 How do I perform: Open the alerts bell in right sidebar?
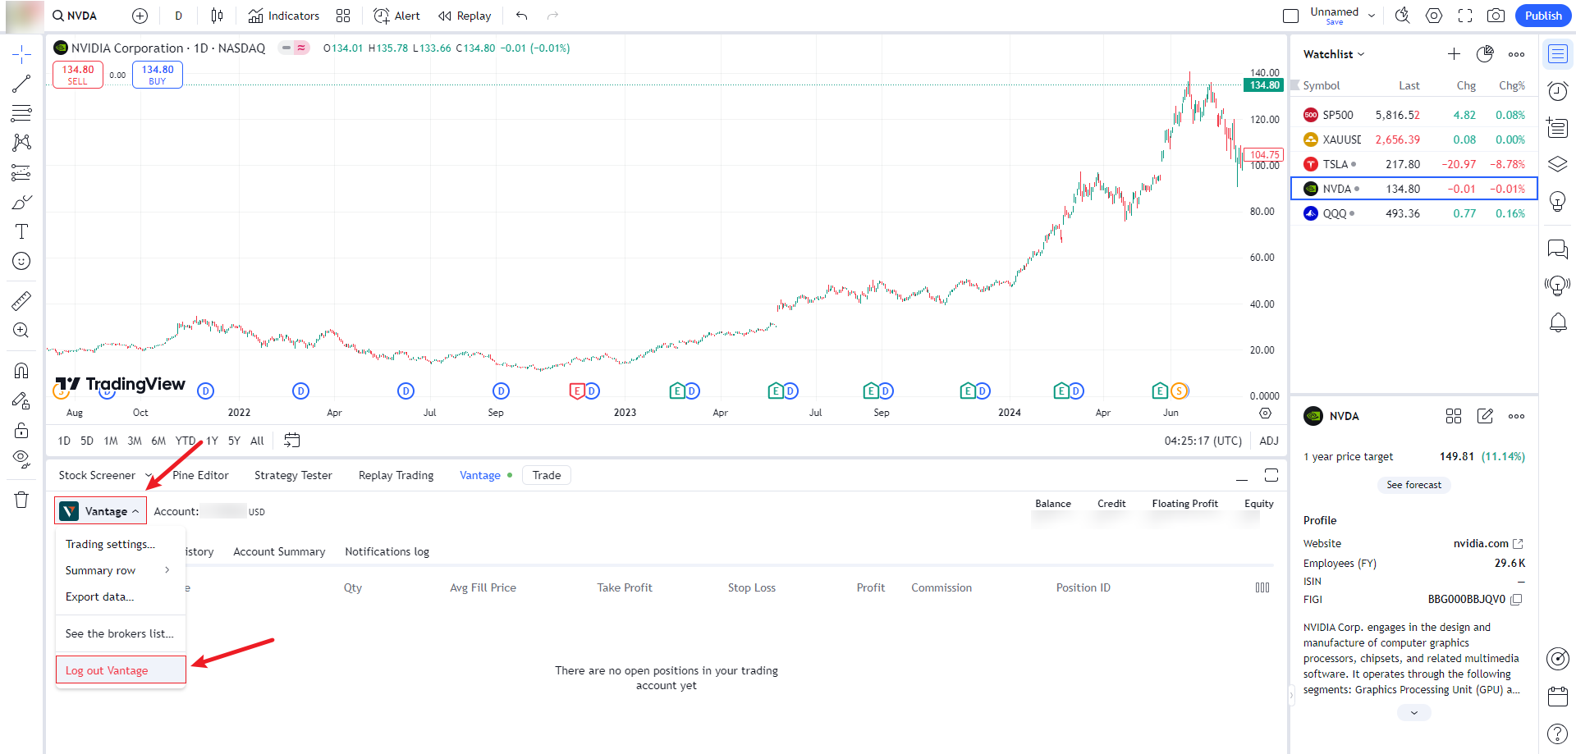tap(1557, 322)
